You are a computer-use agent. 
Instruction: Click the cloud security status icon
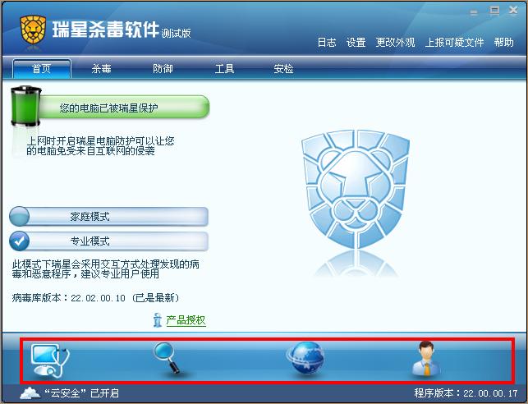30,393
